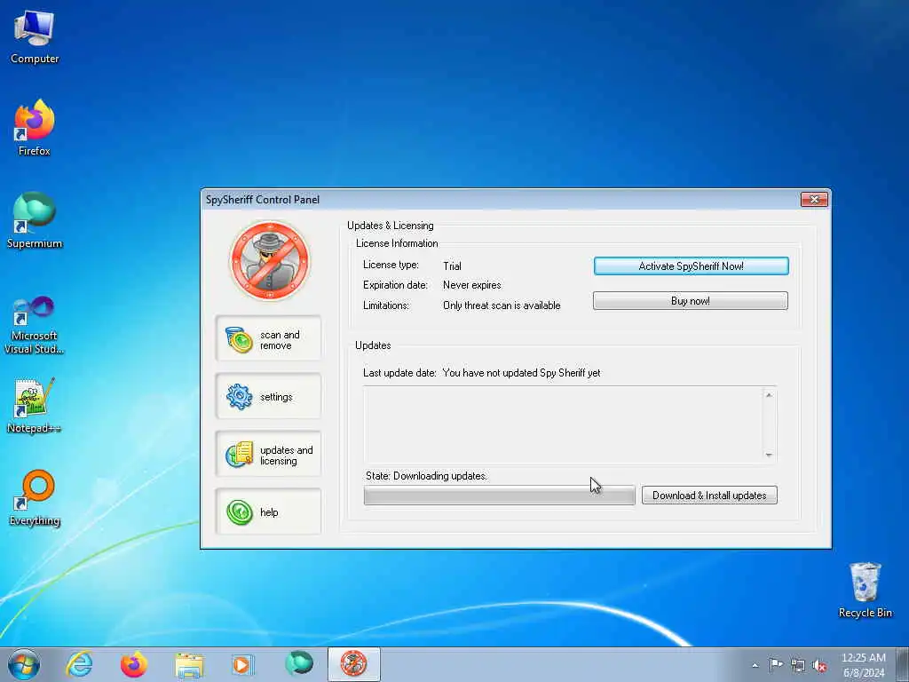Screen dimensions: 909x682
Task: Click the 'State: Downloading updates.' status text
Action: 427,476
